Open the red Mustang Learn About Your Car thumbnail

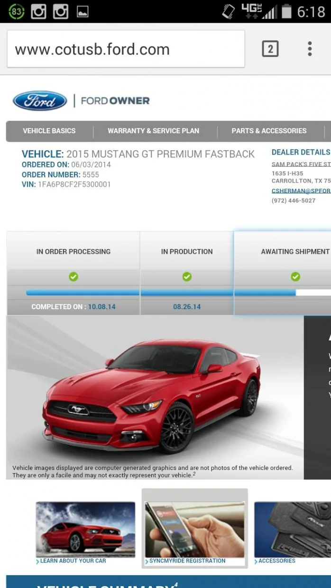[86, 529]
